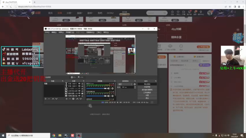Pop out Controls dock via header icon
The width and height of the screenshot is (246, 138).
pos(156,81)
